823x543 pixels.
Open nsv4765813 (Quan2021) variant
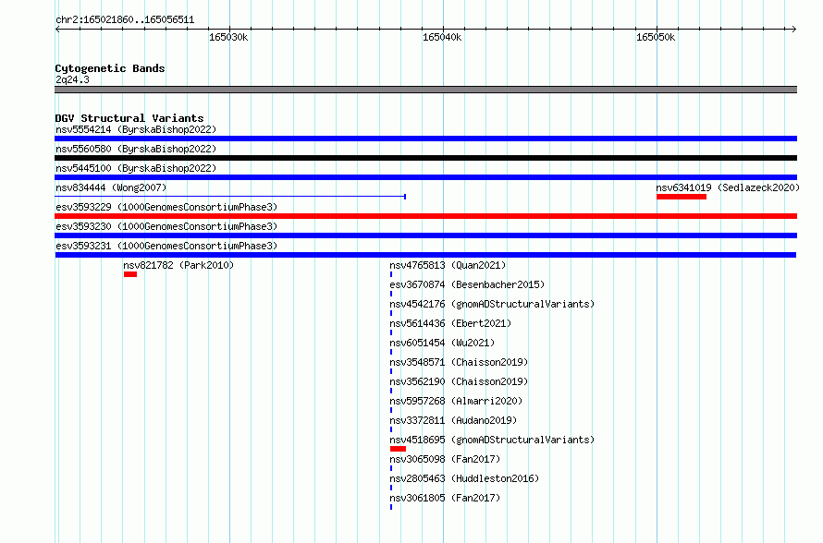448,265
